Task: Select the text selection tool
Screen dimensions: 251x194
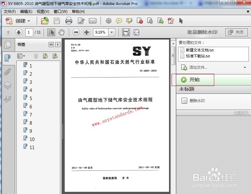Action: [x=51, y=32]
